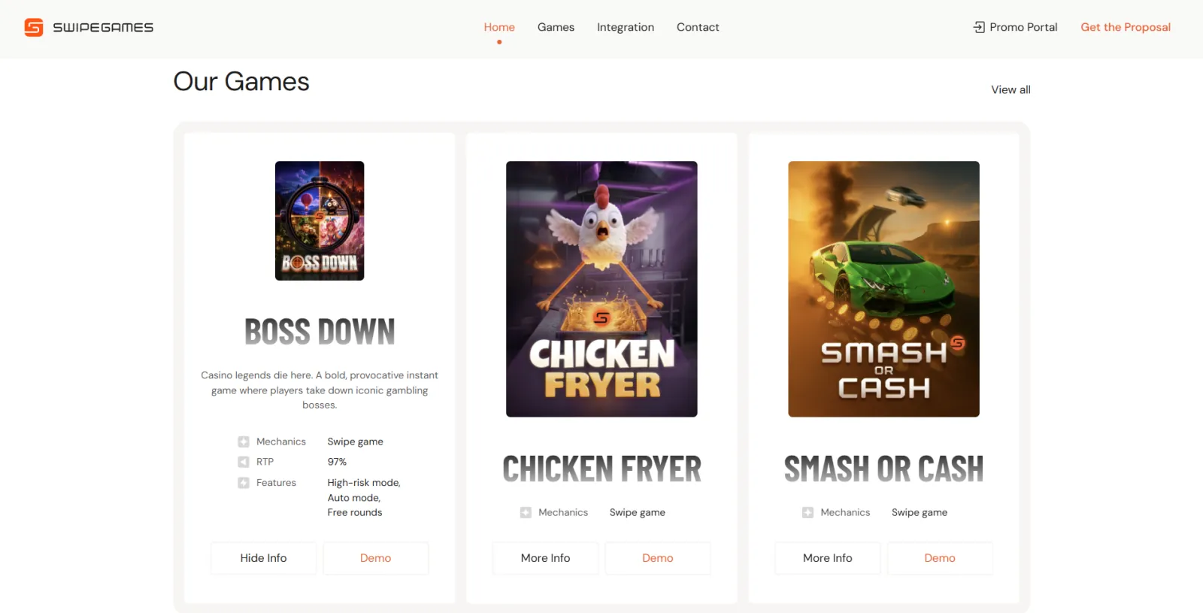
Task: Click the Mechanics icon under Chicken Fryer
Action: pos(526,512)
